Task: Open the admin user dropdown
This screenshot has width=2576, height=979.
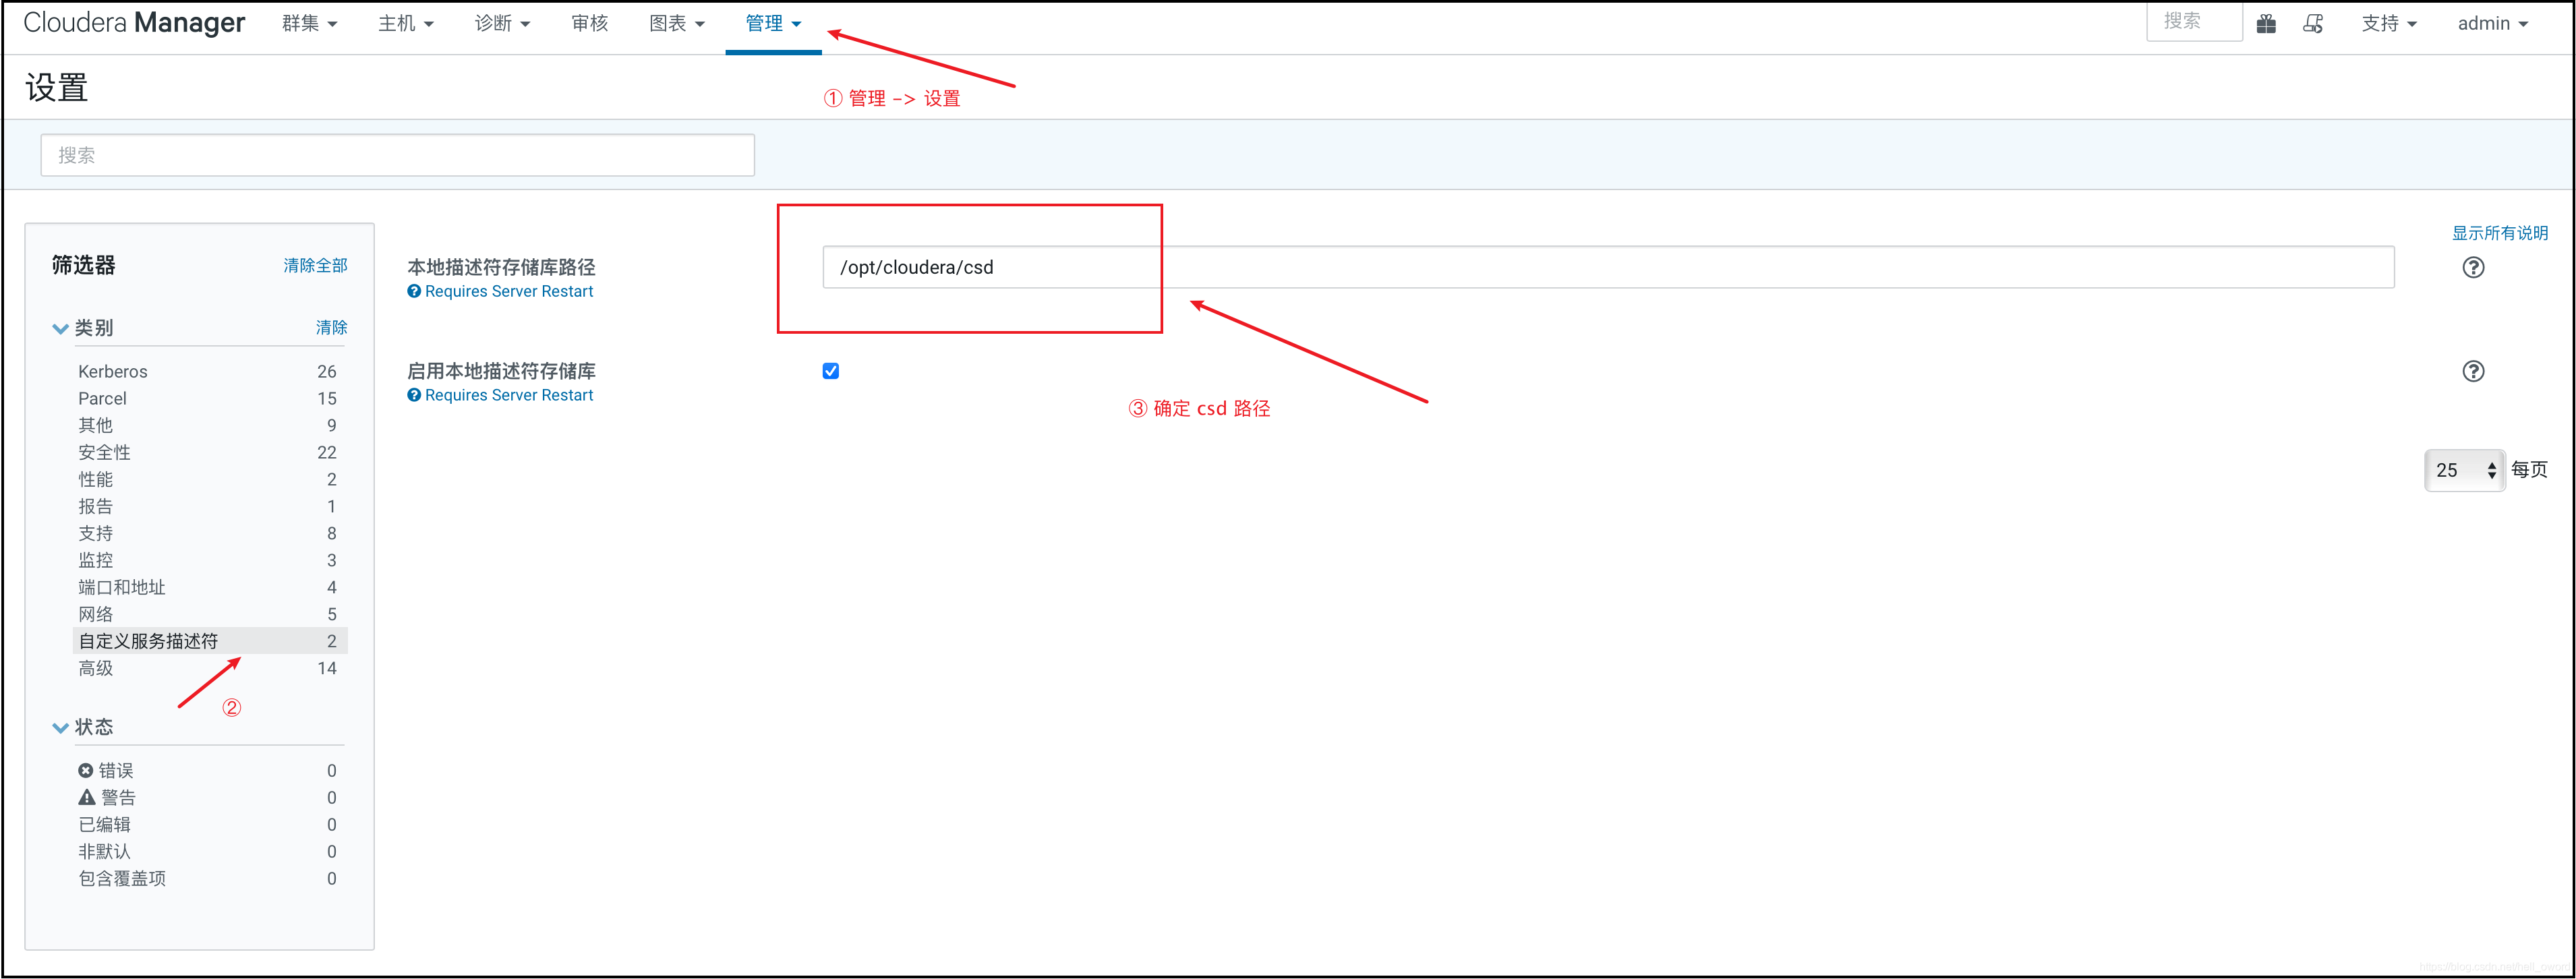Action: click(x=2491, y=23)
